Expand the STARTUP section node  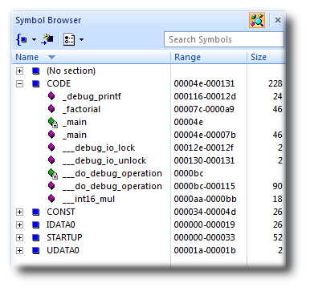(x=19, y=237)
